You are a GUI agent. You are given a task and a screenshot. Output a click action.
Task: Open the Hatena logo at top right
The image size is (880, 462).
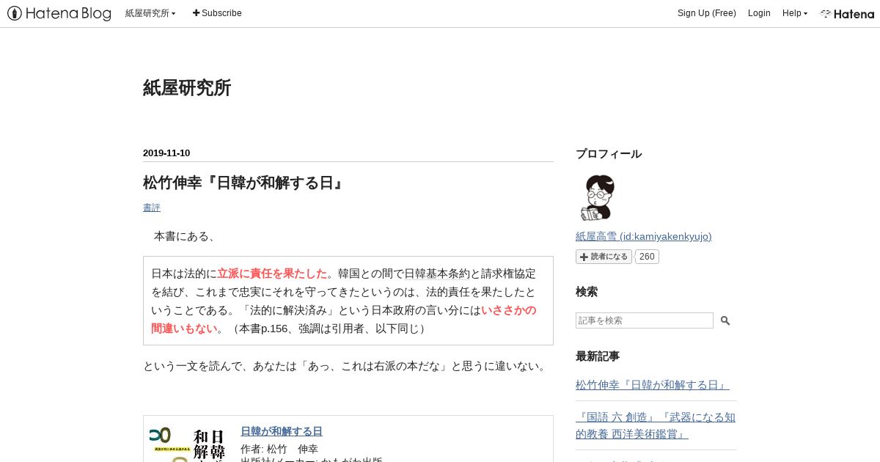pyautogui.click(x=847, y=13)
